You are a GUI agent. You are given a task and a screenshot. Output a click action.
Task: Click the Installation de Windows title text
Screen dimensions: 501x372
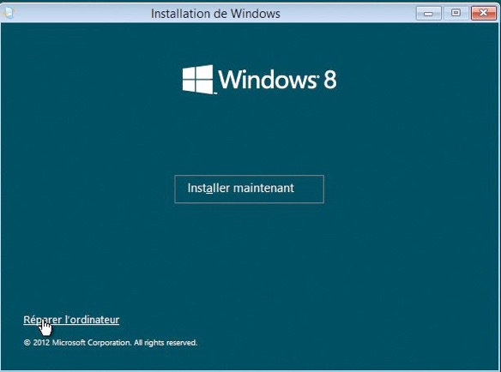[x=215, y=14]
